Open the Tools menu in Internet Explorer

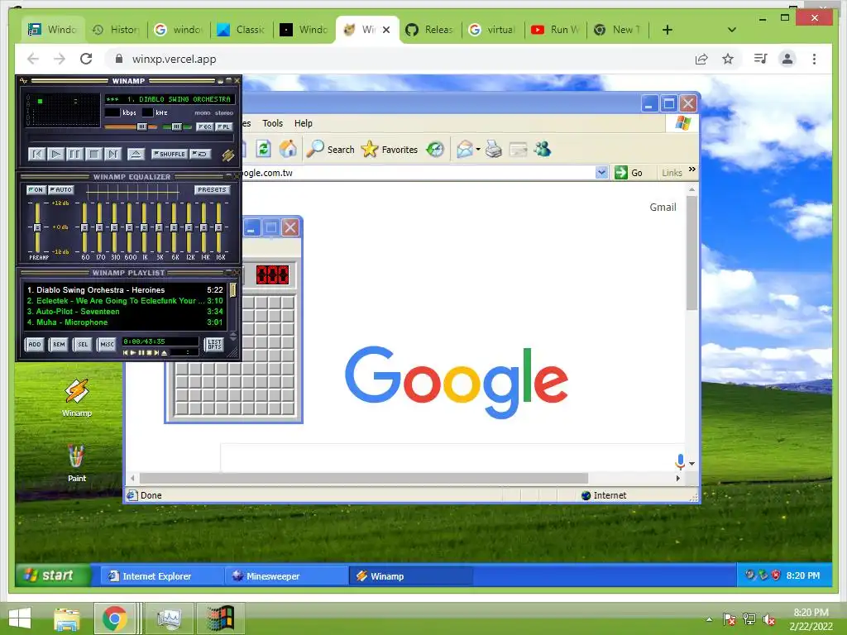[272, 123]
